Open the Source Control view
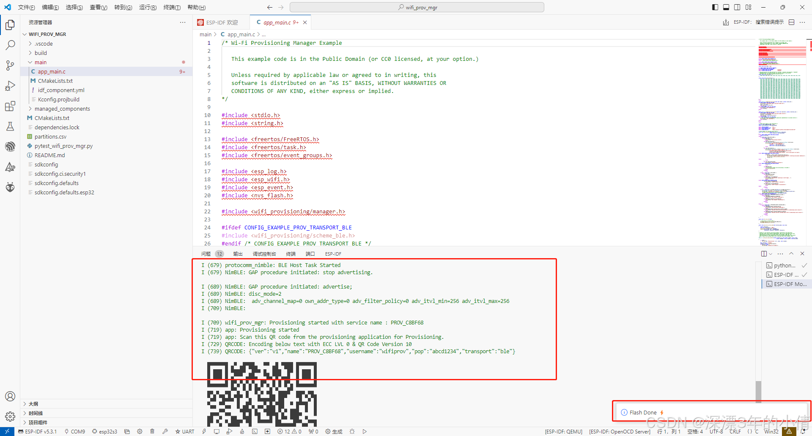812x436 pixels. (10, 65)
